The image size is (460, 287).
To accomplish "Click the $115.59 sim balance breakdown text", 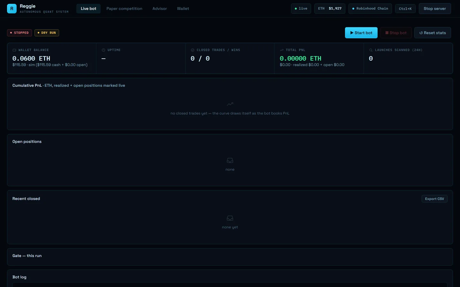I will pyautogui.click(x=50, y=65).
